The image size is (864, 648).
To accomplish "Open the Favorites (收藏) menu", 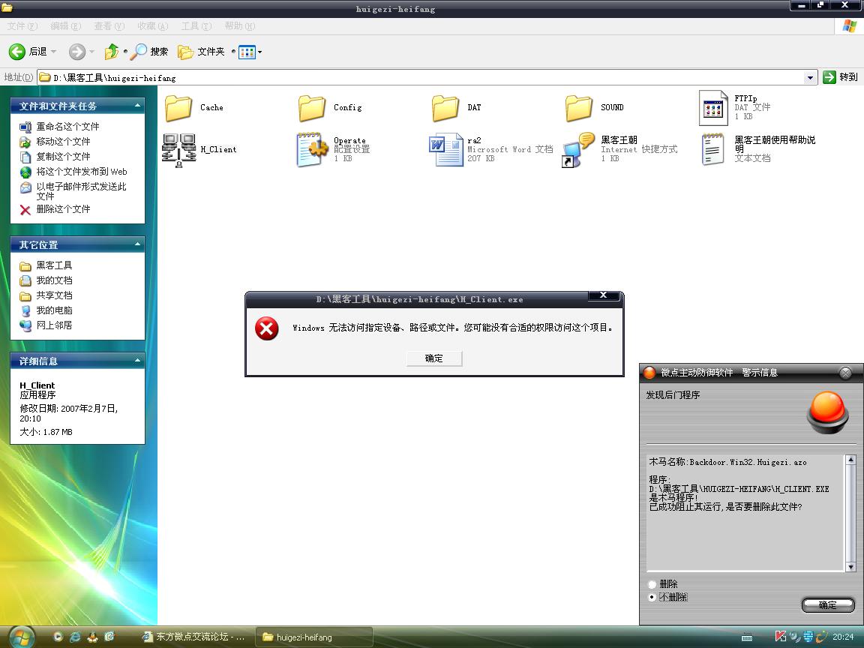I will pos(153,26).
